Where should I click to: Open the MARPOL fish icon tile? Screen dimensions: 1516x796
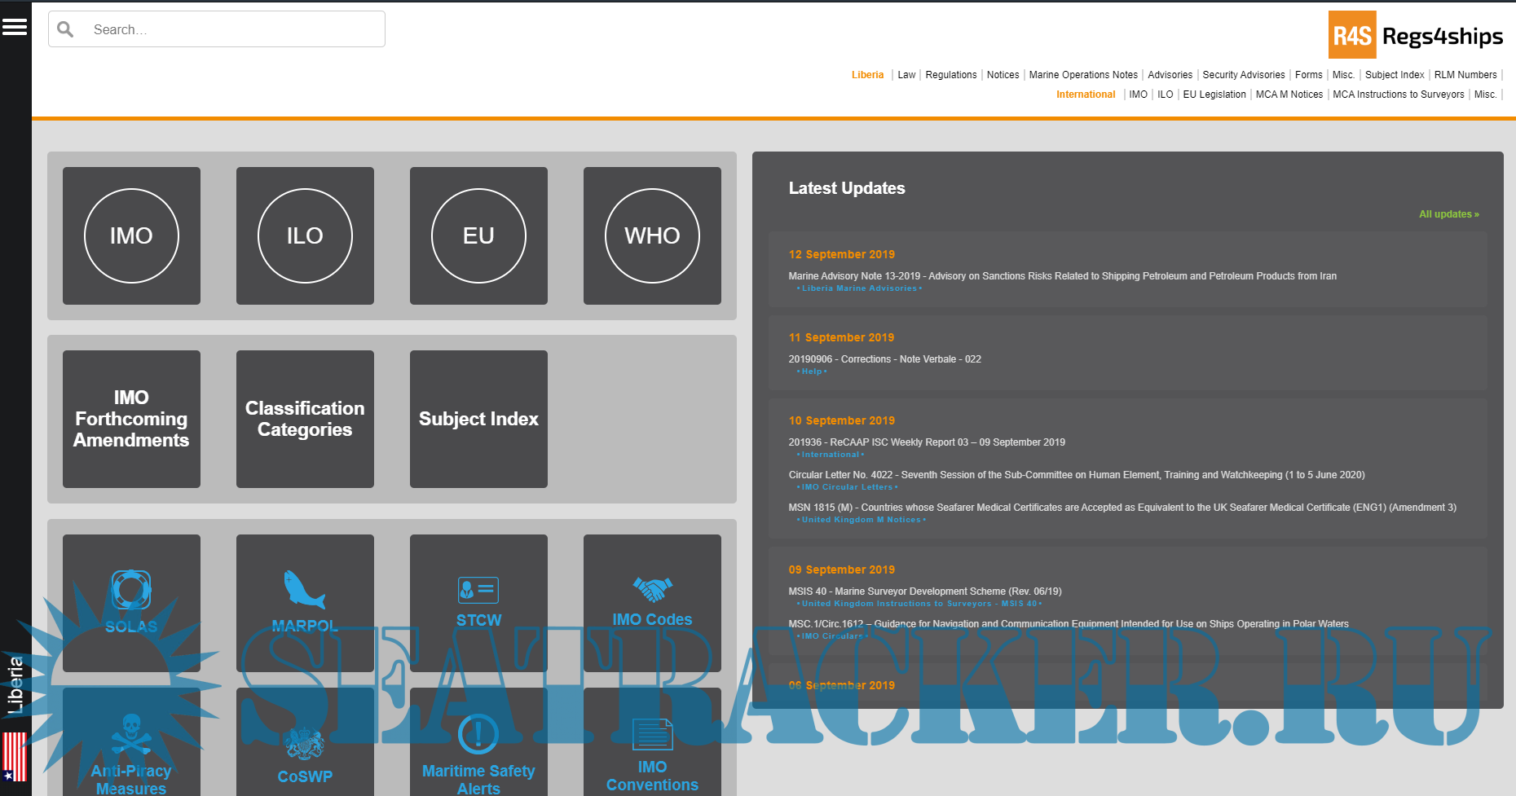[304, 590]
